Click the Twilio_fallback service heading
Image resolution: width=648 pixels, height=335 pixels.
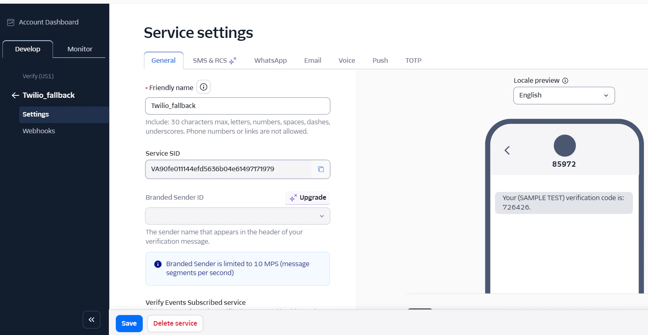[49, 95]
